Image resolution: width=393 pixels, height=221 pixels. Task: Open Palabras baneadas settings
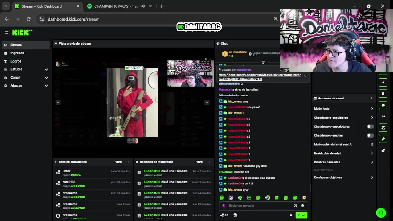pos(343,162)
